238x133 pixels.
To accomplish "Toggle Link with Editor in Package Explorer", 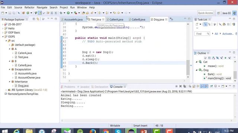I will tap(38, 19).
